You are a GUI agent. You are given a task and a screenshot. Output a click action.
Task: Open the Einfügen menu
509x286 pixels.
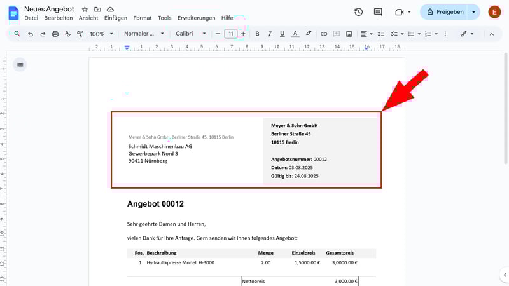coord(115,18)
